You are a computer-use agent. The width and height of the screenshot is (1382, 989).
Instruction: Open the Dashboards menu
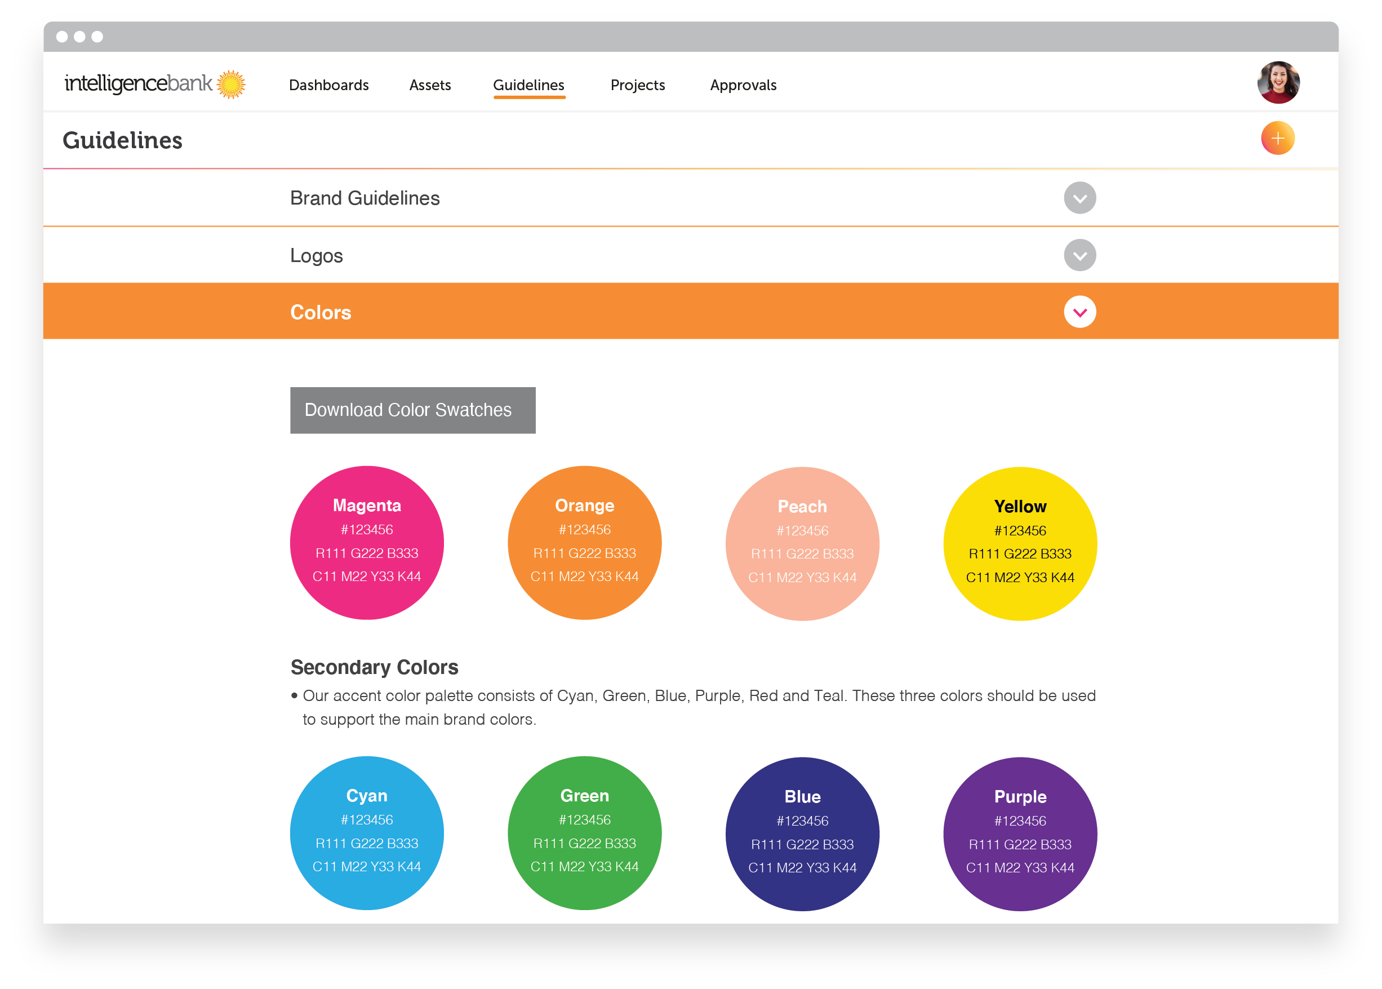(329, 85)
